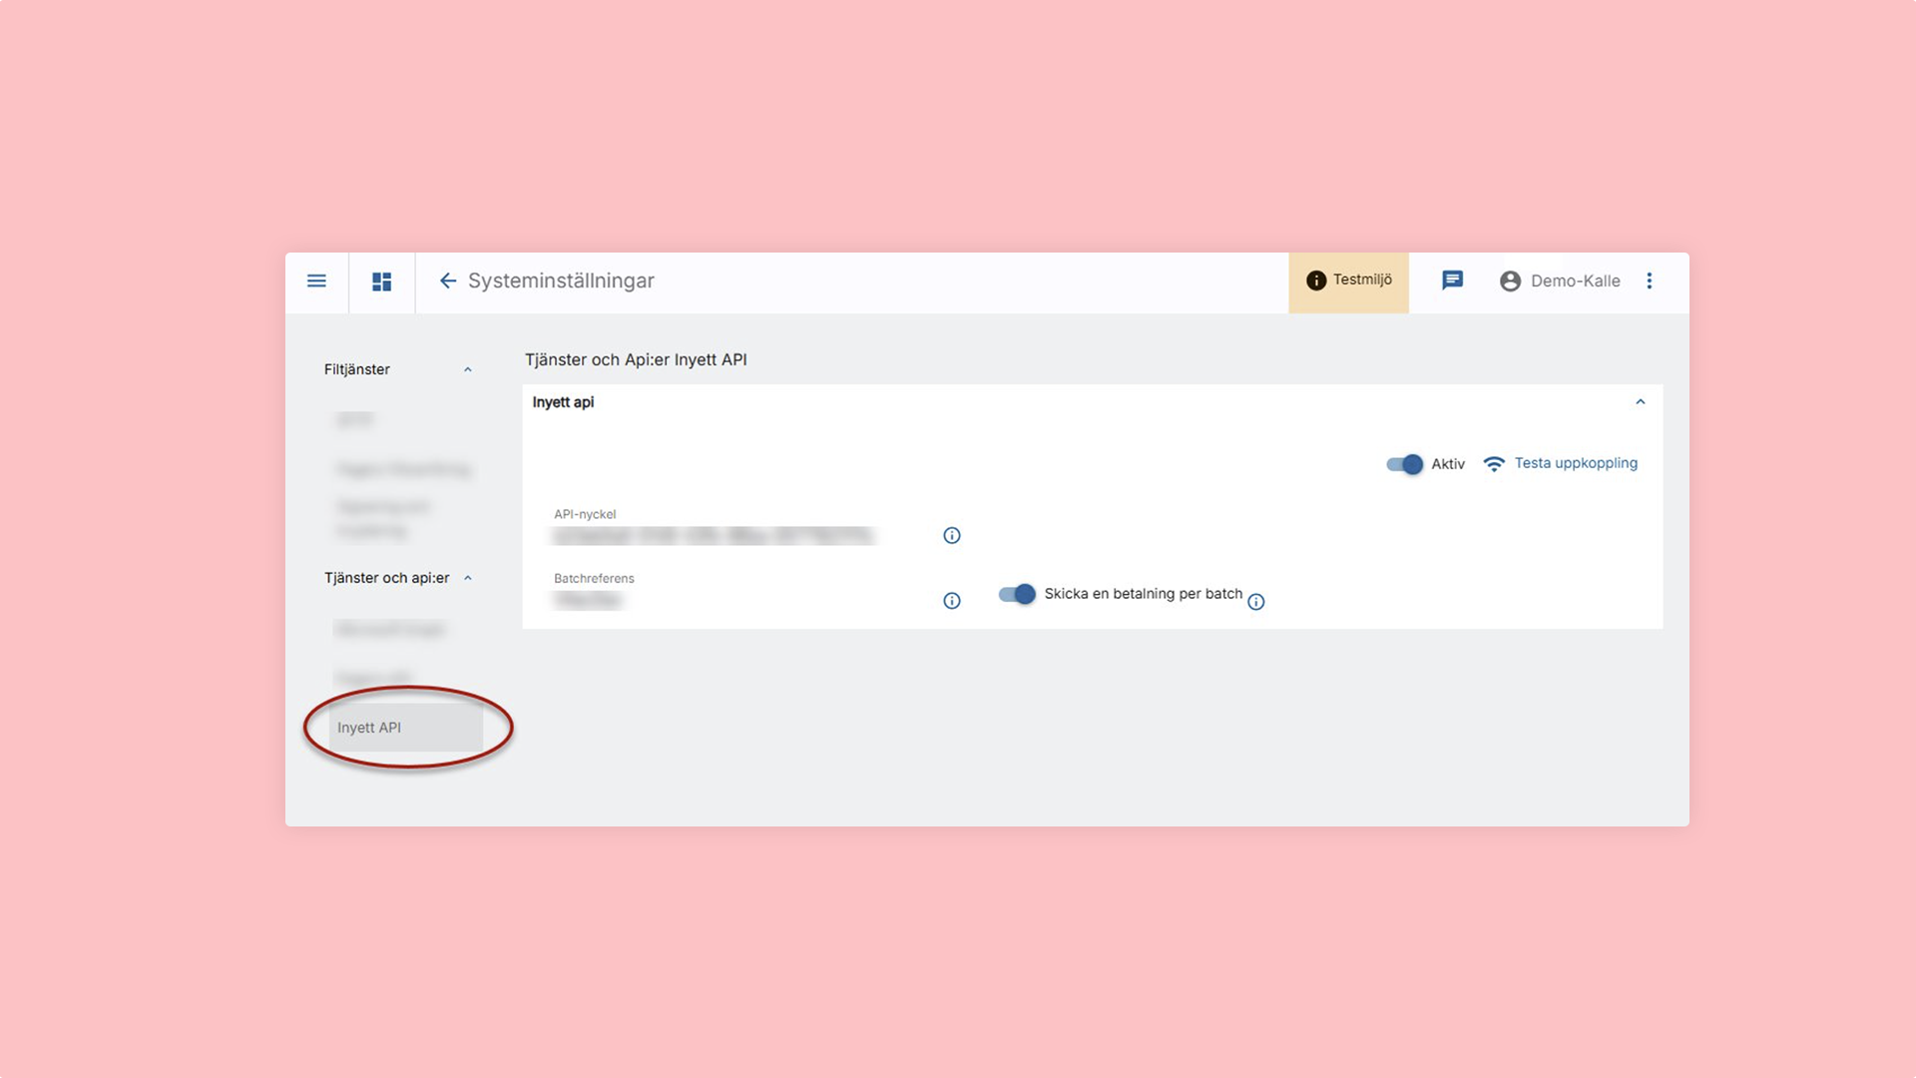Open the chat messages icon

coord(1452,280)
